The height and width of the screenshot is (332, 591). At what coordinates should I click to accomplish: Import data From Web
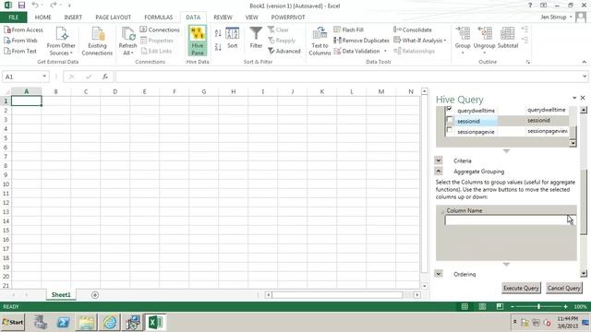[20, 41]
